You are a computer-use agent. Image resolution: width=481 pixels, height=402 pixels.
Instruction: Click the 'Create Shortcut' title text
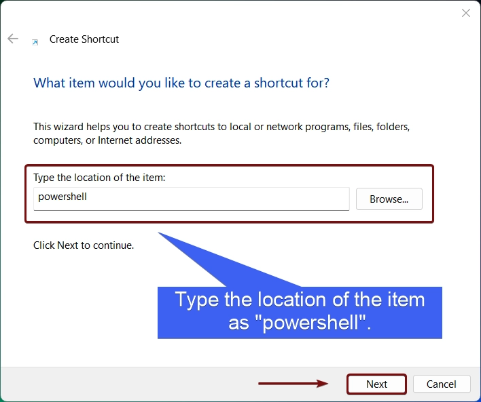tap(84, 39)
